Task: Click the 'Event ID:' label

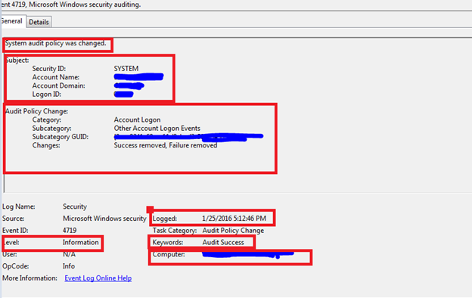Action: (x=15, y=230)
